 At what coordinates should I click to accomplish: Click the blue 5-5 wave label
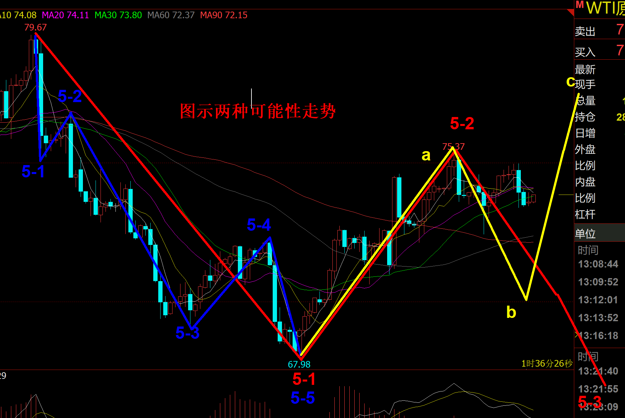pyautogui.click(x=303, y=397)
